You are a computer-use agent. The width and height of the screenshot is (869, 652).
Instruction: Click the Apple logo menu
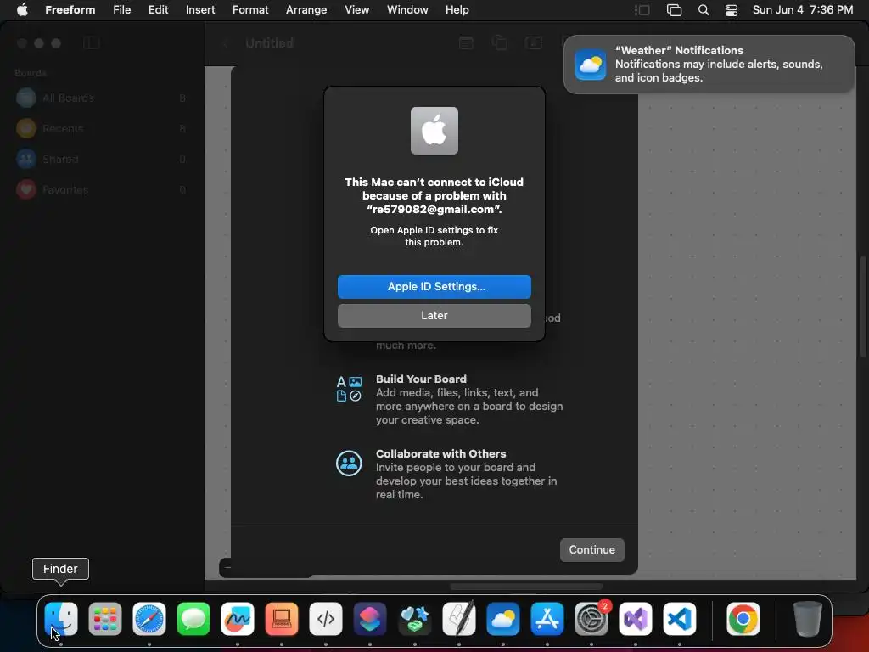(x=22, y=10)
